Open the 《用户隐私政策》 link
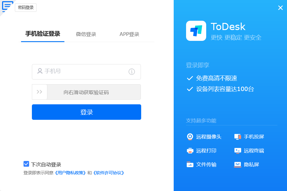Viewport: 287px width, 191px height. tap(70, 173)
